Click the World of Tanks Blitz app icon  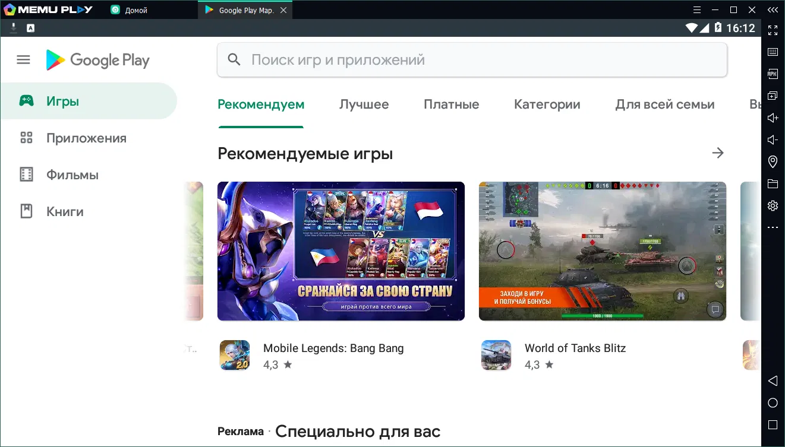coord(496,355)
